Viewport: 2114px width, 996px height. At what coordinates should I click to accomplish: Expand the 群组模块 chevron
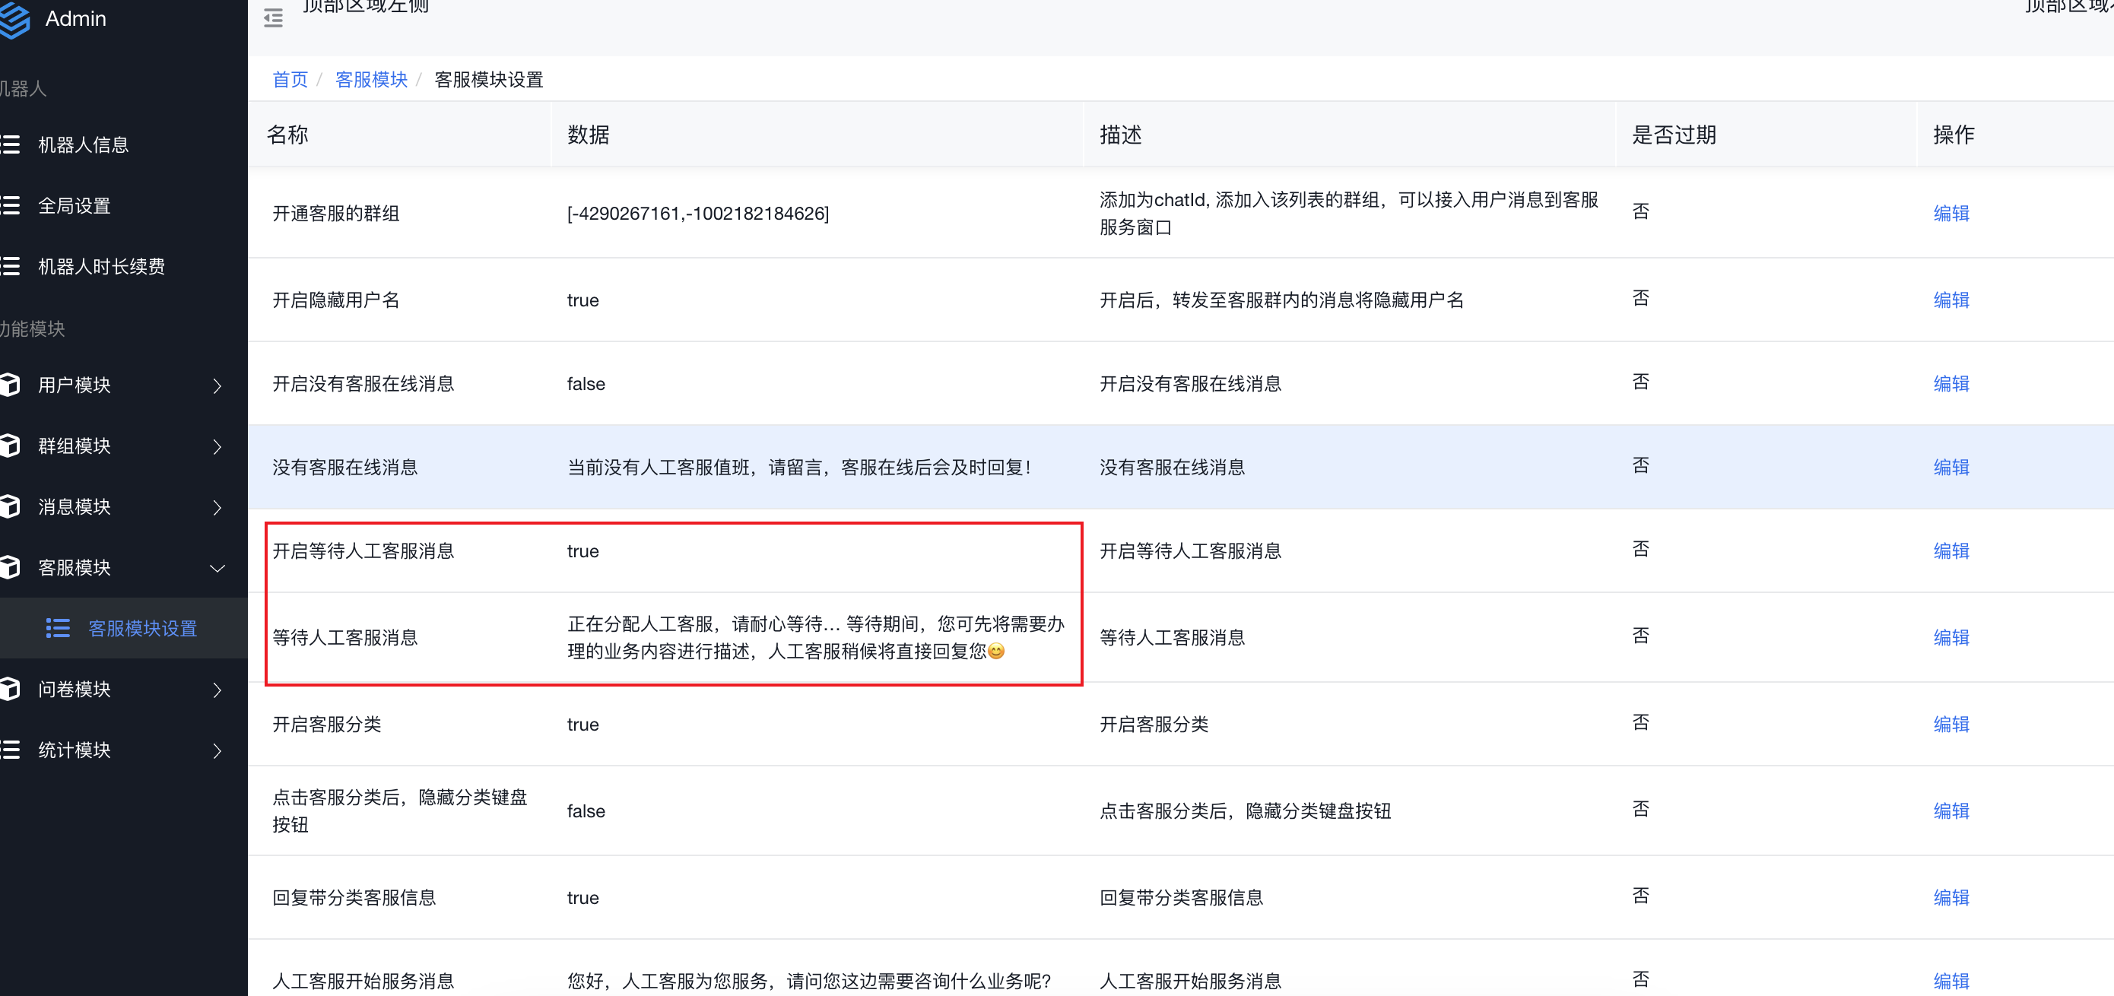pyautogui.click(x=217, y=446)
